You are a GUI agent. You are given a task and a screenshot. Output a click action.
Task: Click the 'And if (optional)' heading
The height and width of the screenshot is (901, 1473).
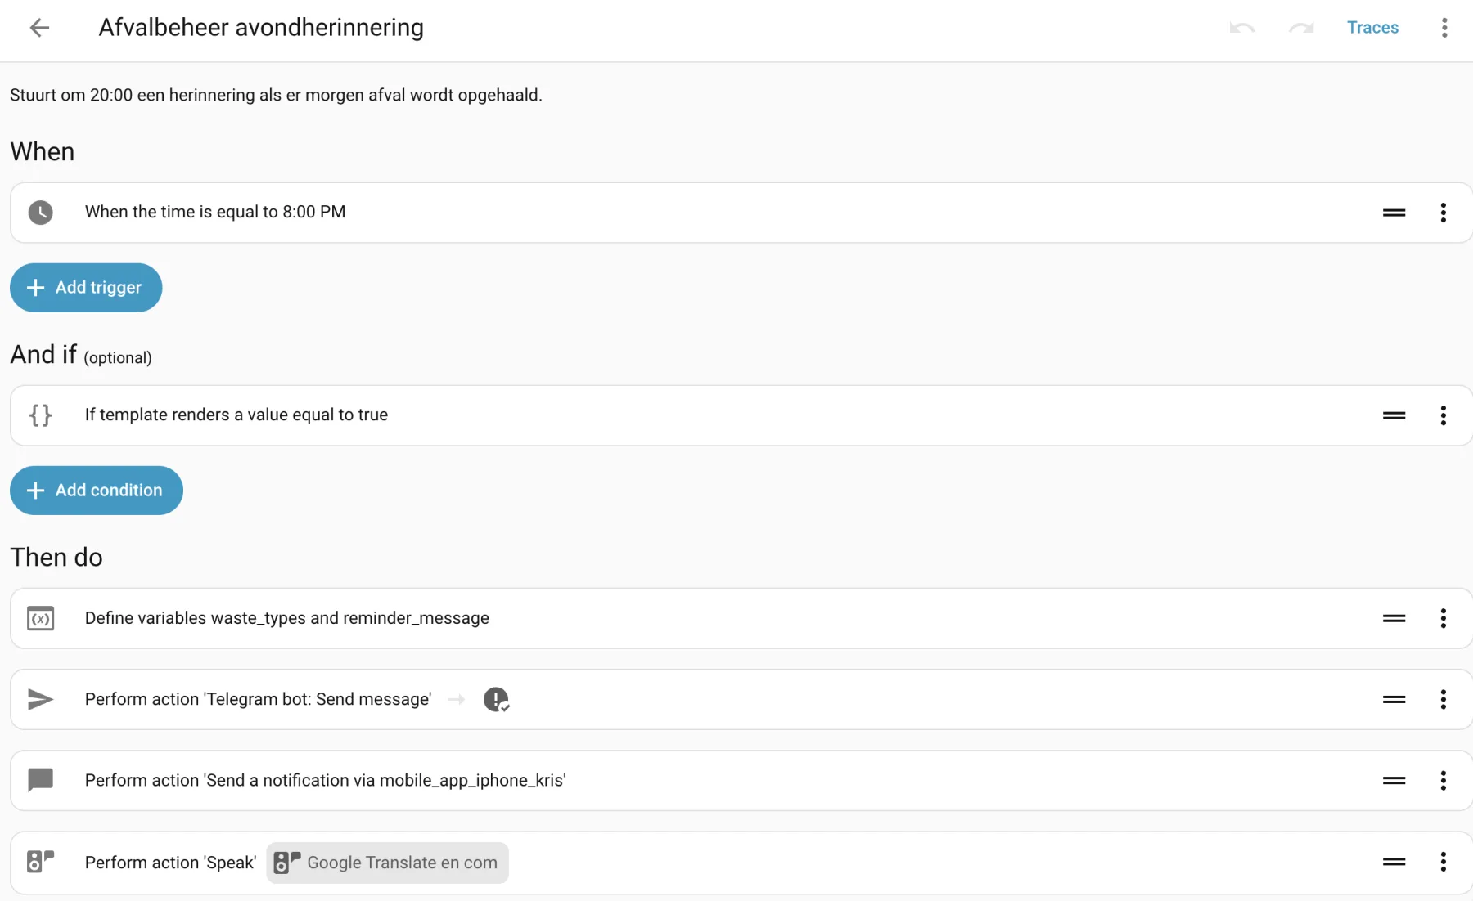click(81, 355)
